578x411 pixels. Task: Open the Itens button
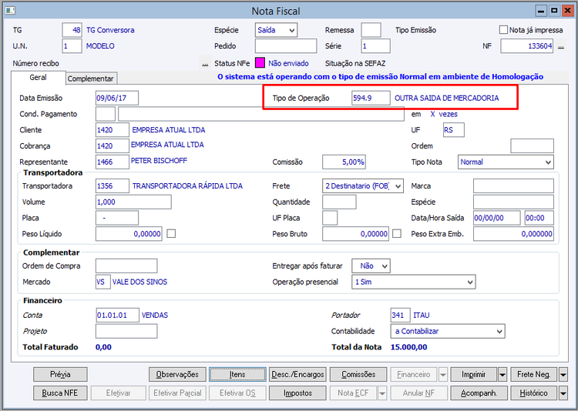point(238,375)
